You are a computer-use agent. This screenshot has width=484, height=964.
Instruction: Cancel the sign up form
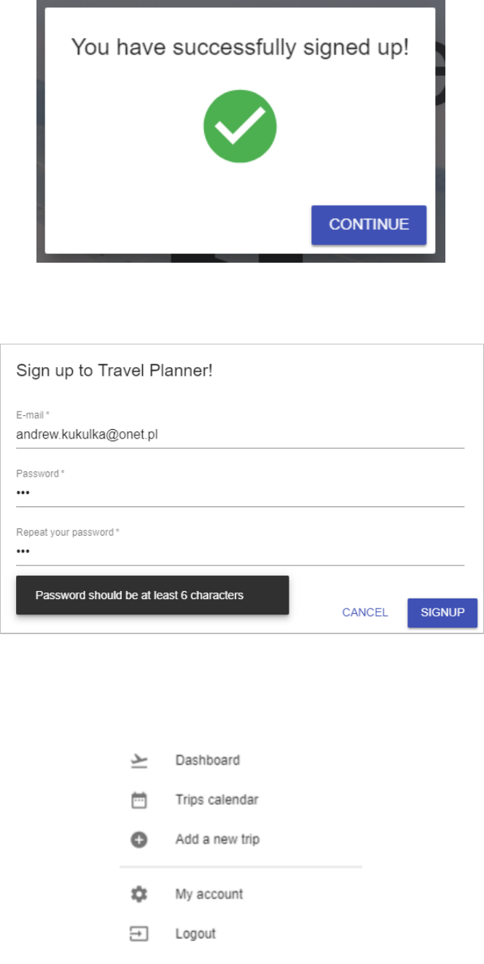[365, 613]
